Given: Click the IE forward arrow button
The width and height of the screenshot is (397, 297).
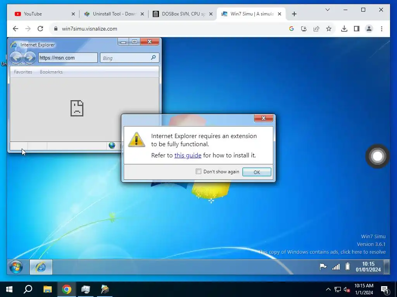Looking at the screenshot, I should click(x=29, y=58).
